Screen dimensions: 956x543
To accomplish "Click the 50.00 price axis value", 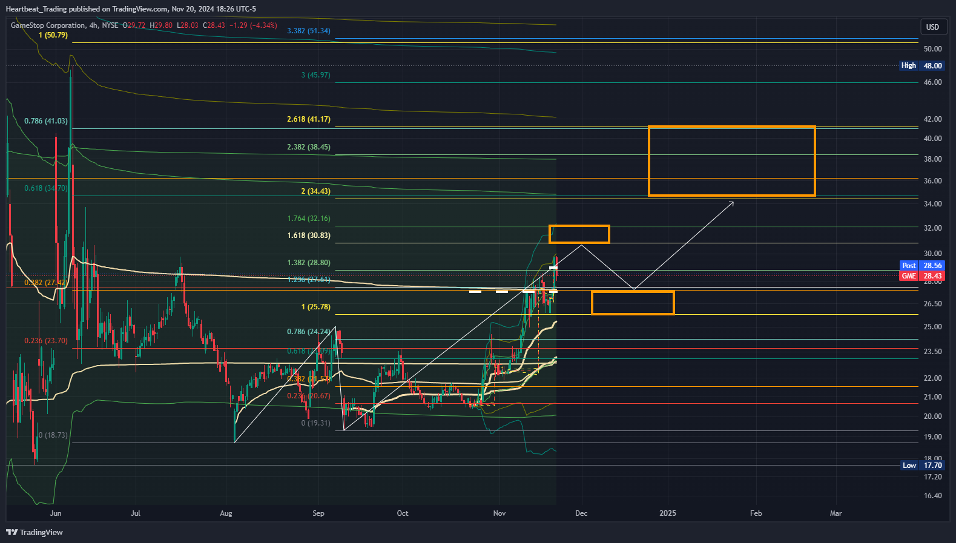I will tap(932, 49).
